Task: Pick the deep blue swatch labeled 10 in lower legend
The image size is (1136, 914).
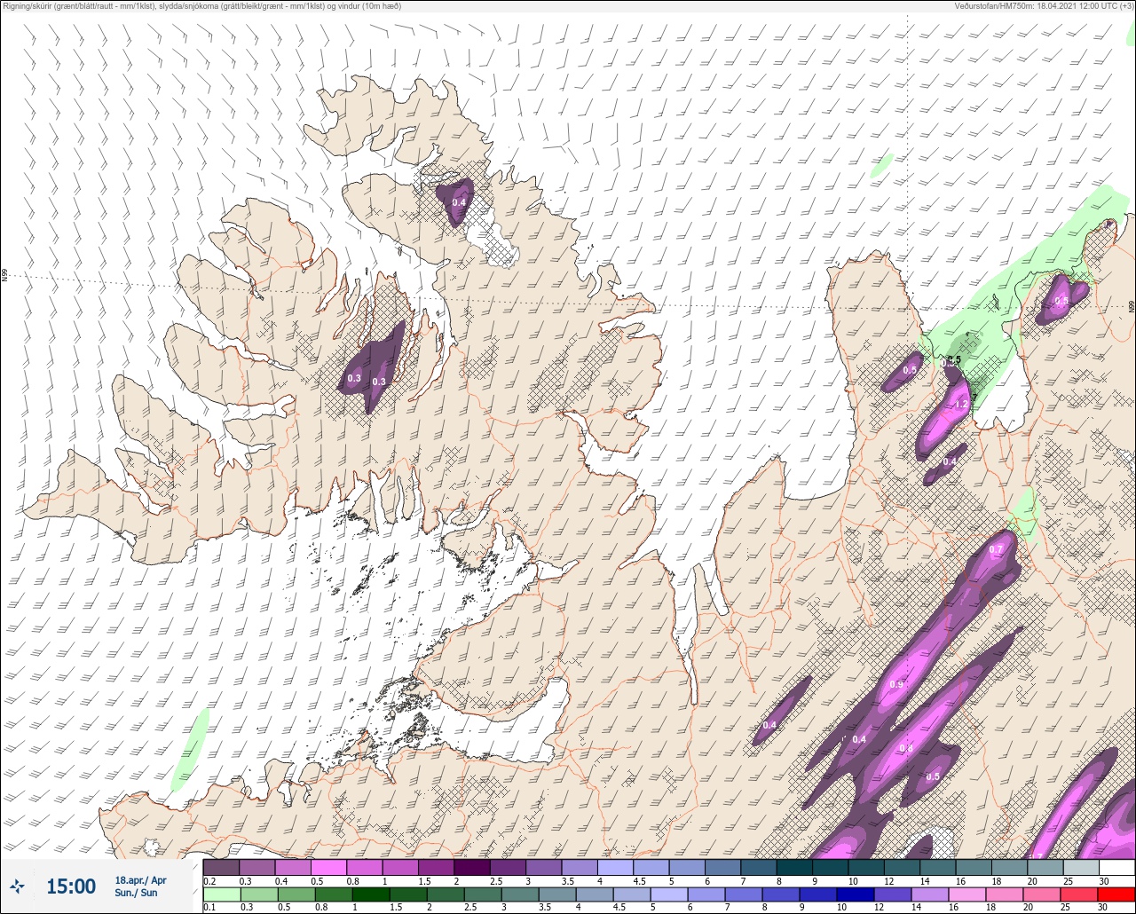Action: [855, 894]
